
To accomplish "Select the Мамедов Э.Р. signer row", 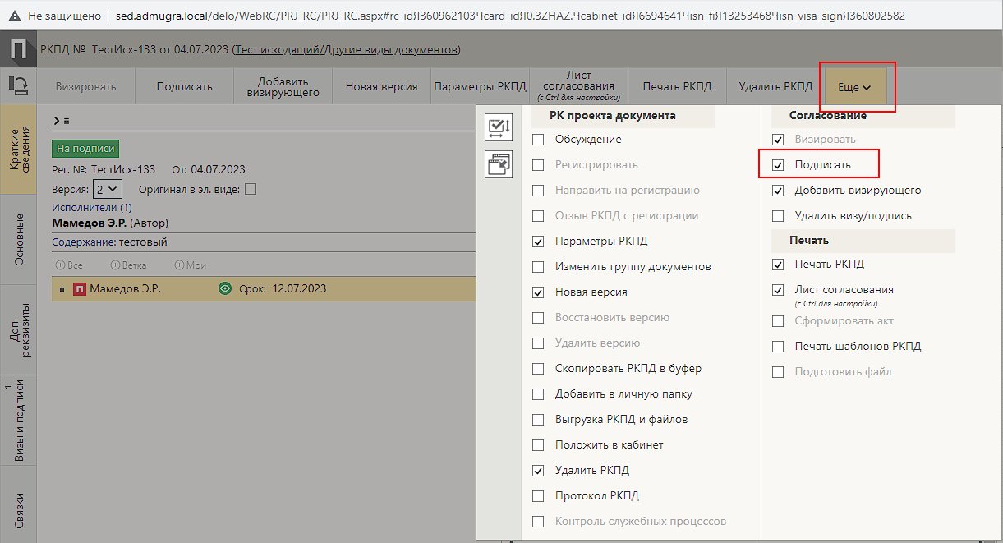I will pyautogui.click(x=264, y=289).
